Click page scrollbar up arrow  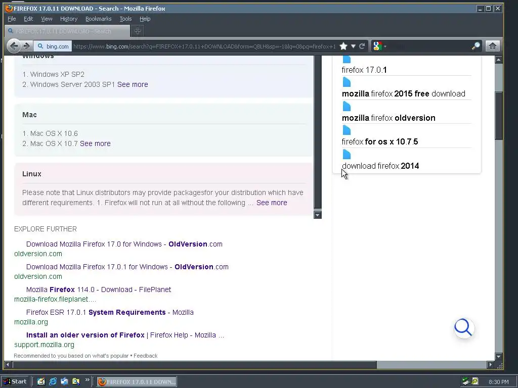pos(498,60)
